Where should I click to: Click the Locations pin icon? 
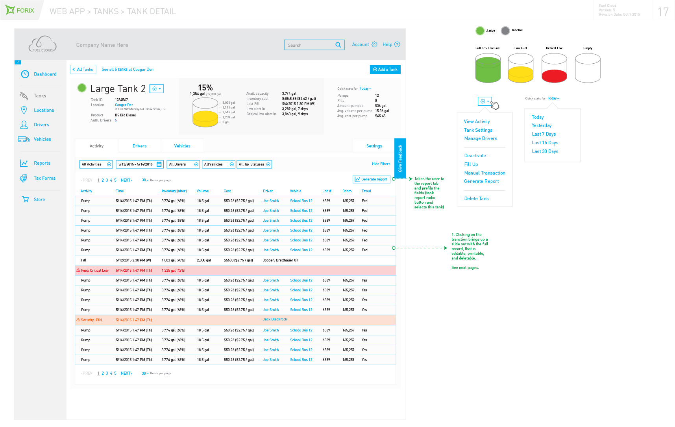click(x=24, y=110)
